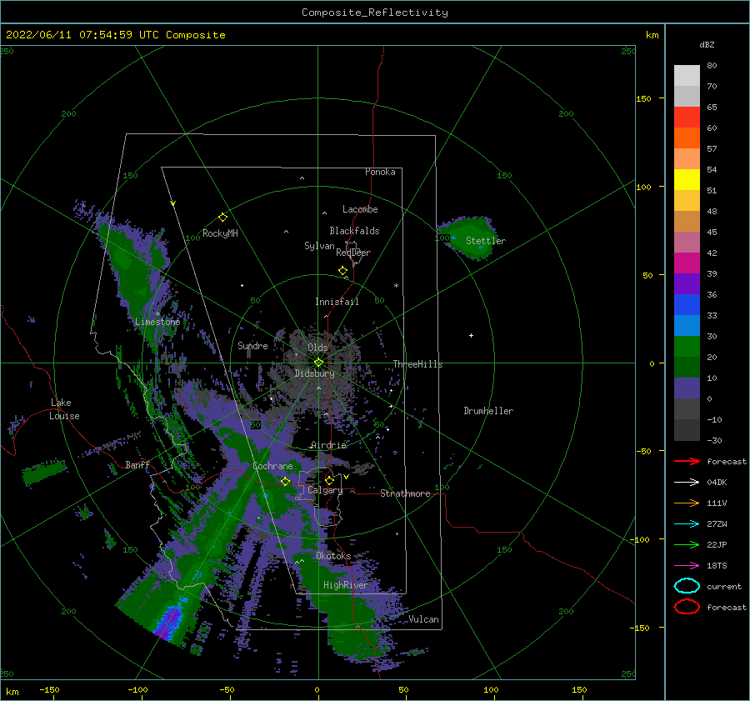Click the Strathmore town label
Viewport: 750px width, 701px height.
coord(405,493)
